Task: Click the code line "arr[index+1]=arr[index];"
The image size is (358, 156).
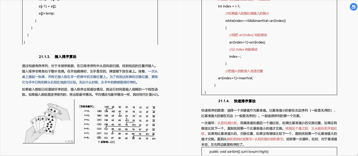Action: tap(247, 42)
